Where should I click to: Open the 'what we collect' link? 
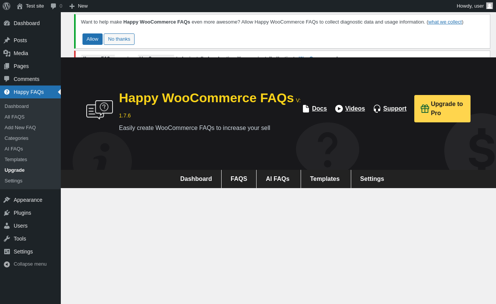[x=445, y=22]
